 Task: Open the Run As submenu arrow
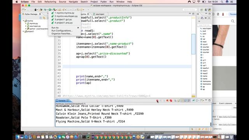coord(78,28)
